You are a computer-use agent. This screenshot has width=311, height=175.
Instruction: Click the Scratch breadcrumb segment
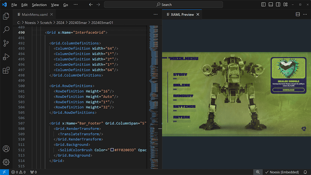[46, 23]
